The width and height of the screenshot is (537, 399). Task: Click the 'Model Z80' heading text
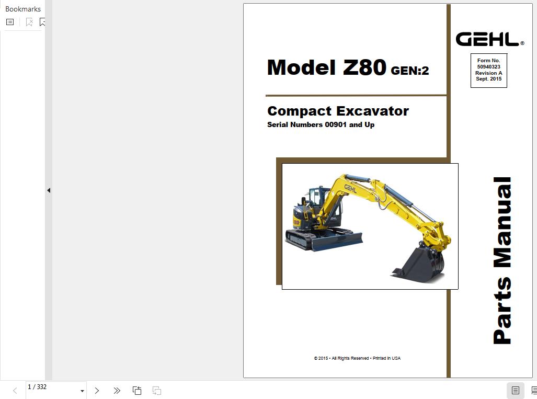(327, 67)
